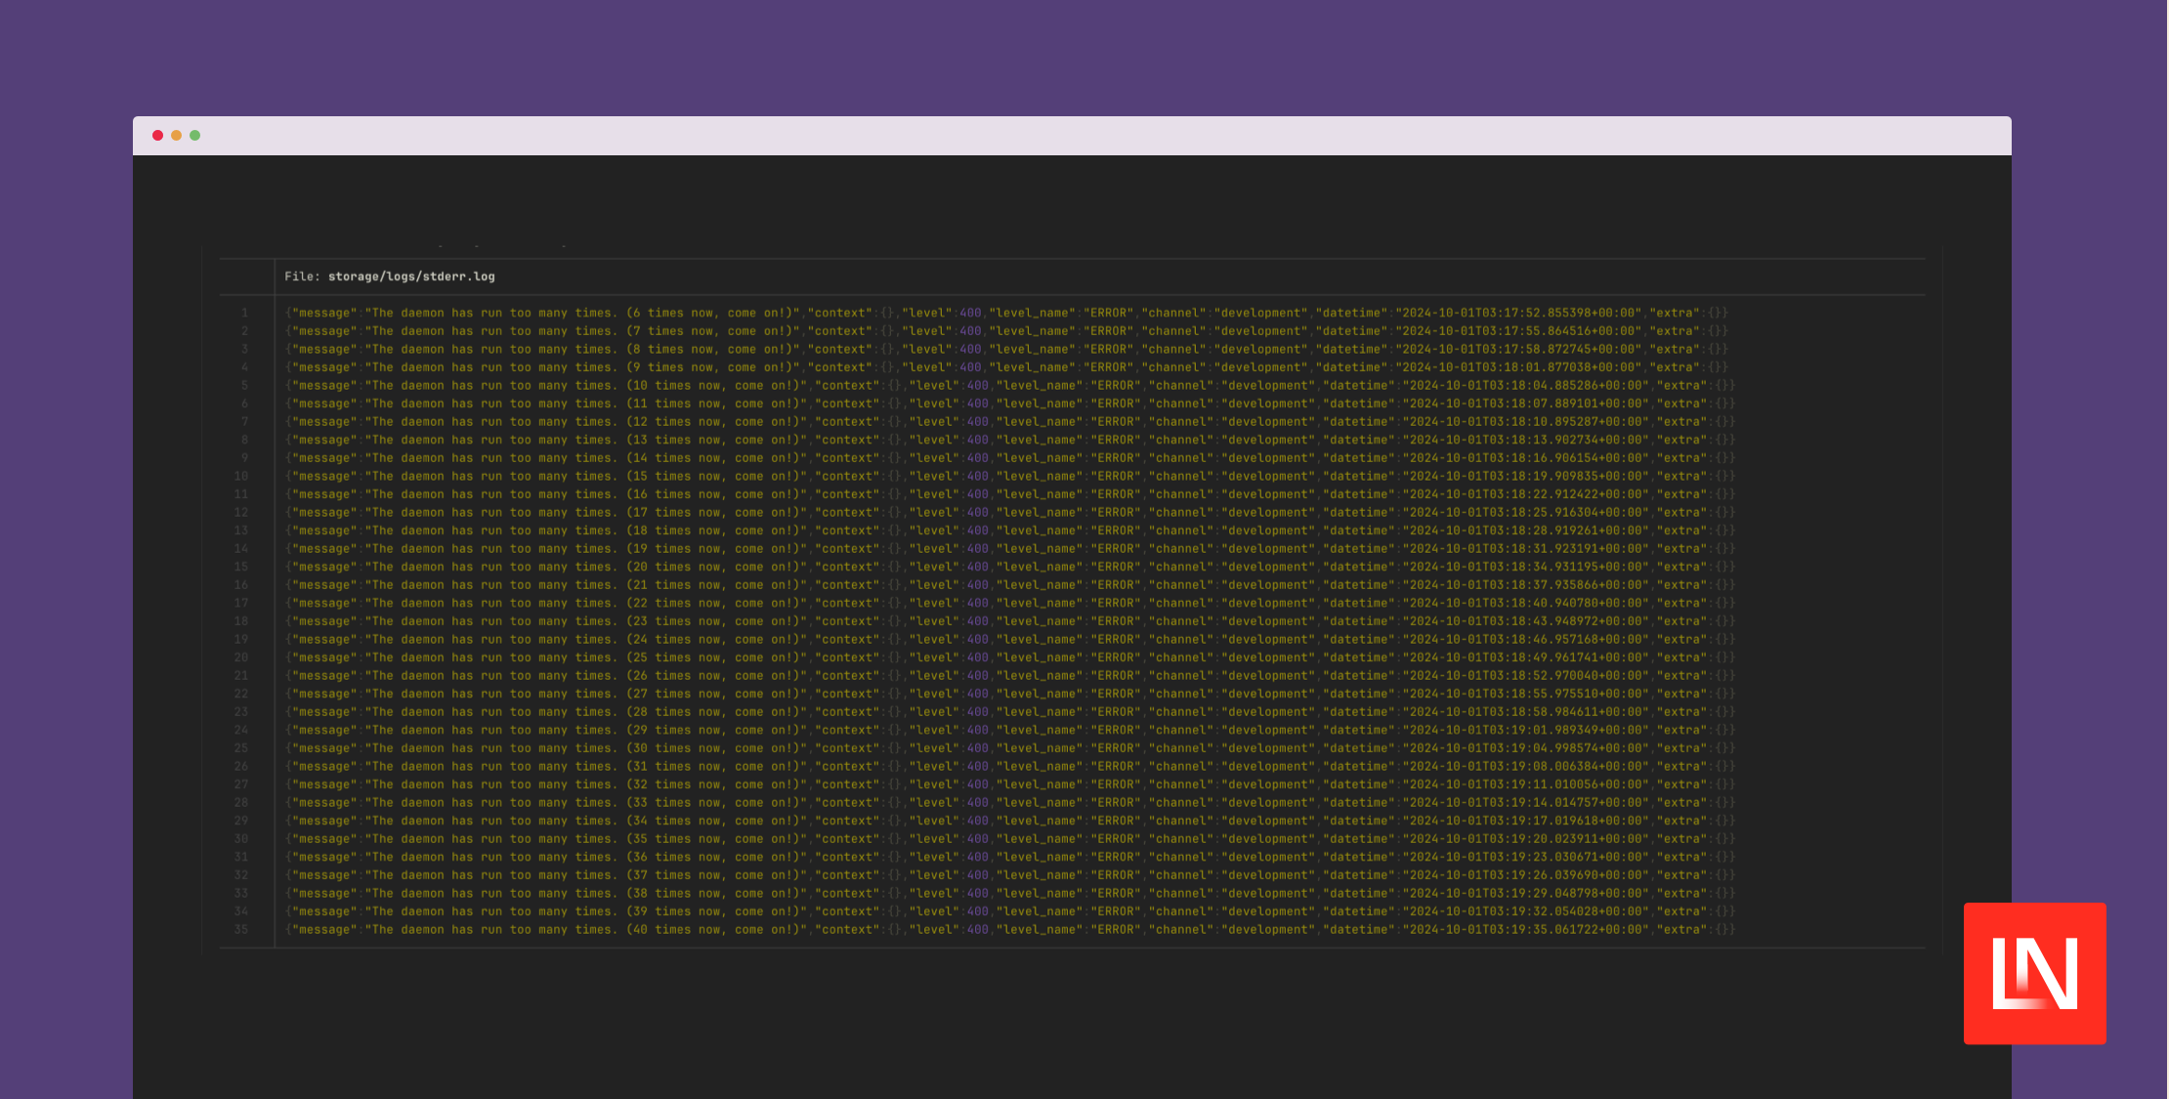2169x1099 pixels.
Task: Select log line saying "9 times now"
Action: [1006, 367]
